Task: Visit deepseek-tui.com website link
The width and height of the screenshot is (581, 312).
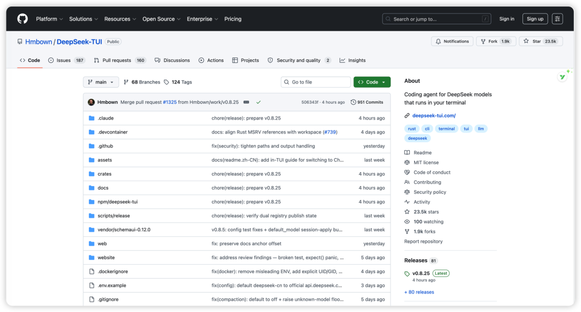Action: 434,116
